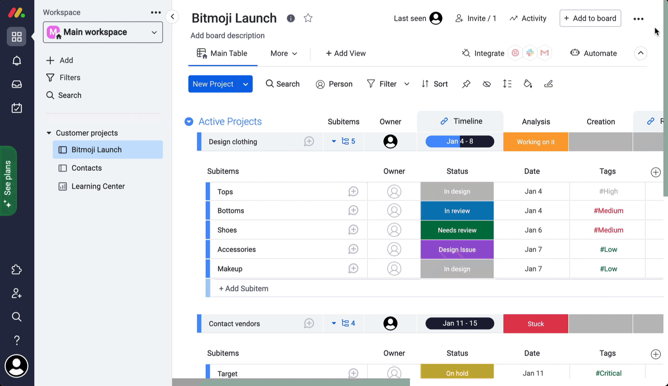Open Learning Center in sidebar
This screenshot has width=668, height=386.
point(92,186)
